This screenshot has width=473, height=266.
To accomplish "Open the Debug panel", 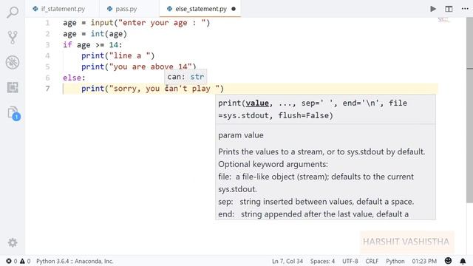I will (x=13, y=62).
